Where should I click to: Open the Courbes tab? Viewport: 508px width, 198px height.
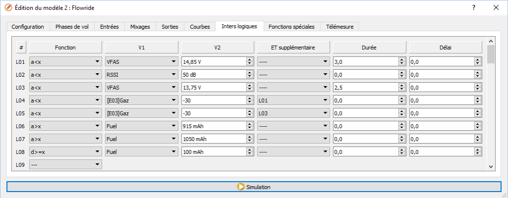pyautogui.click(x=200, y=27)
